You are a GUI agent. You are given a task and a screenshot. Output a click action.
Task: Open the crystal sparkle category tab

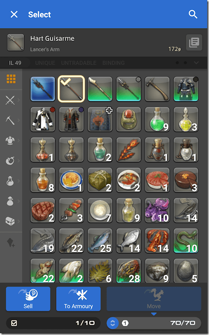pos(11,243)
